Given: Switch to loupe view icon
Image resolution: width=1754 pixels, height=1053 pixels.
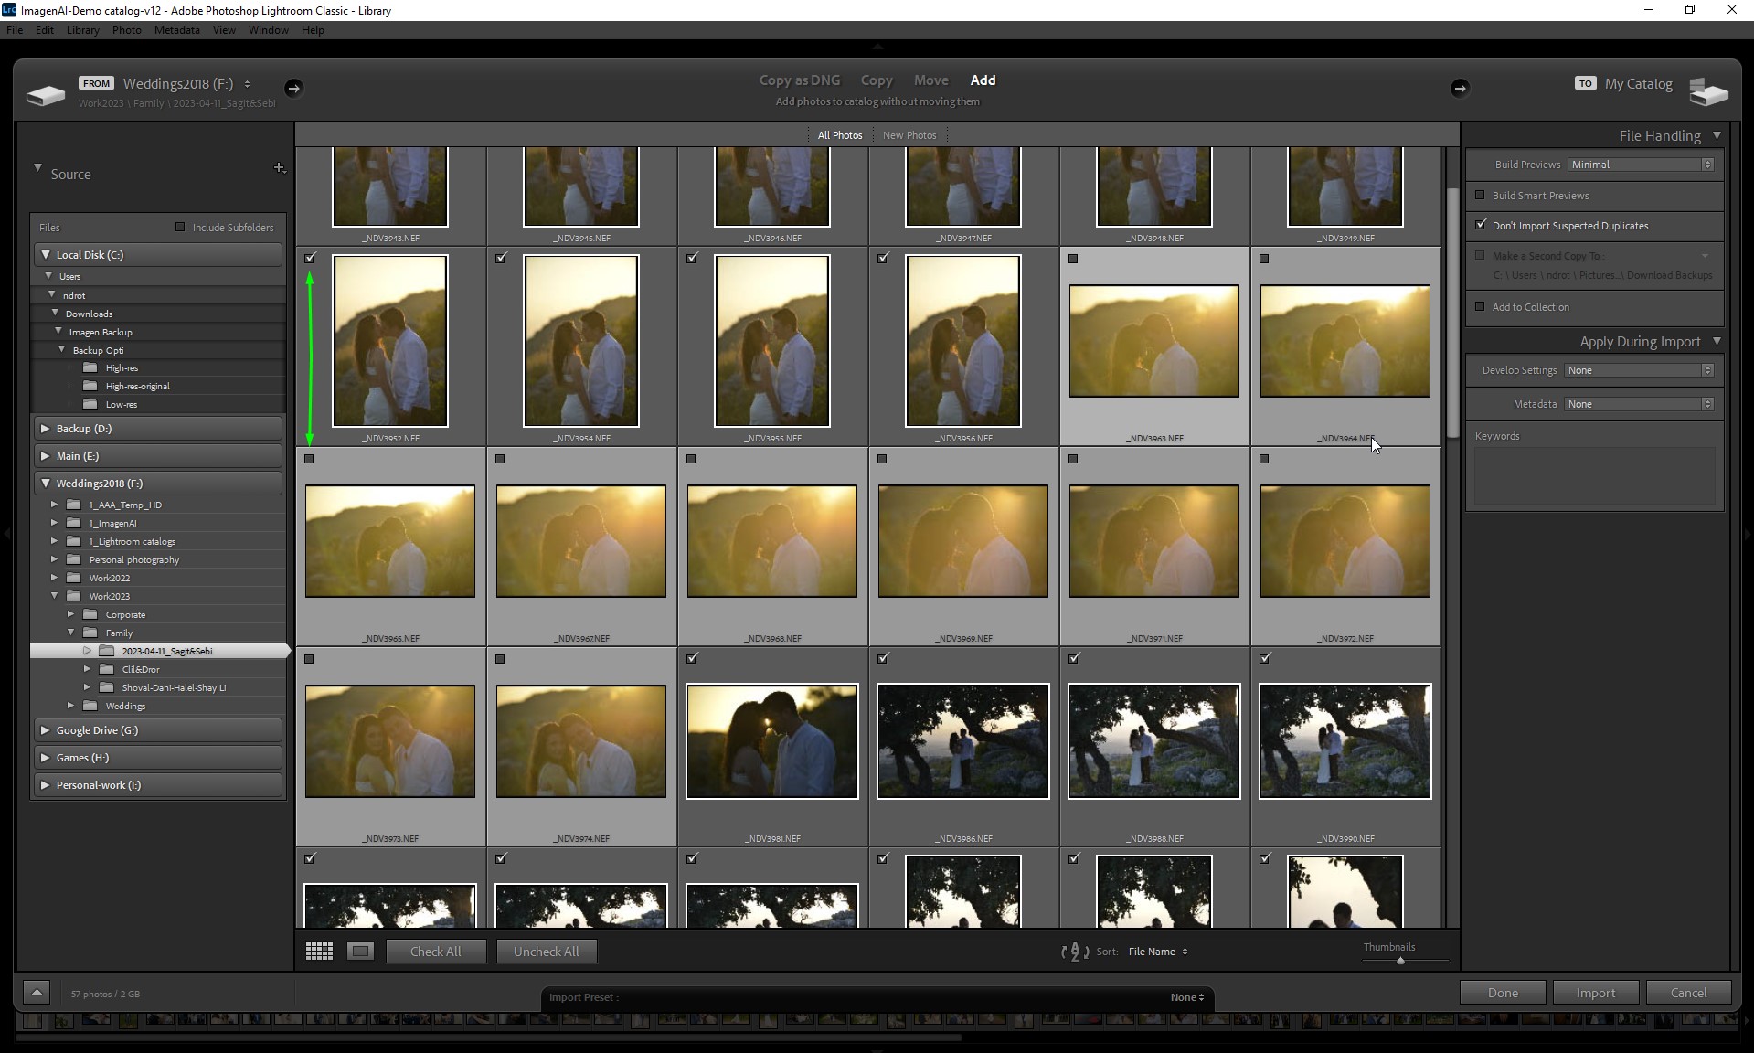Looking at the screenshot, I should (x=361, y=952).
